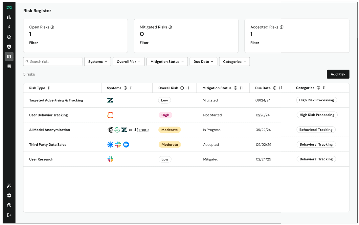Expand the Categories filter dropdown

tap(234, 62)
